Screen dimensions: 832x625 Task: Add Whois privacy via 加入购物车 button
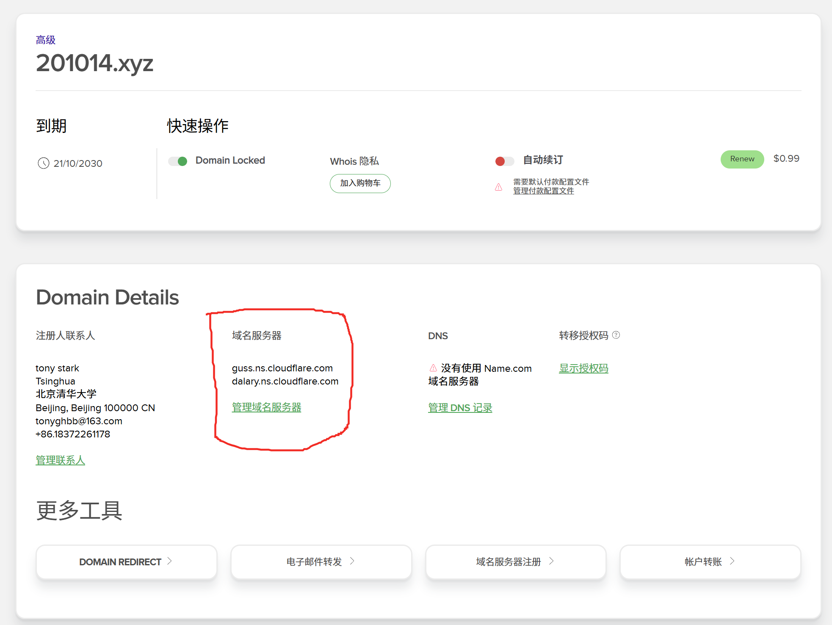(x=360, y=183)
